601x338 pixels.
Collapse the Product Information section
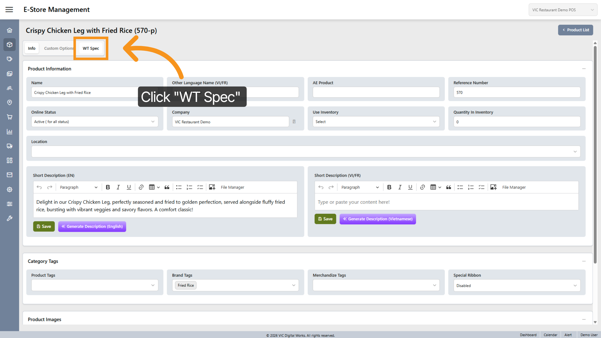click(584, 69)
